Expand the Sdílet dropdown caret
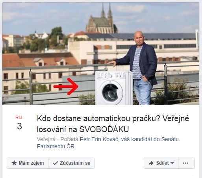This screenshot has width=202, height=178. pyautogui.click(x=172, y=163)
